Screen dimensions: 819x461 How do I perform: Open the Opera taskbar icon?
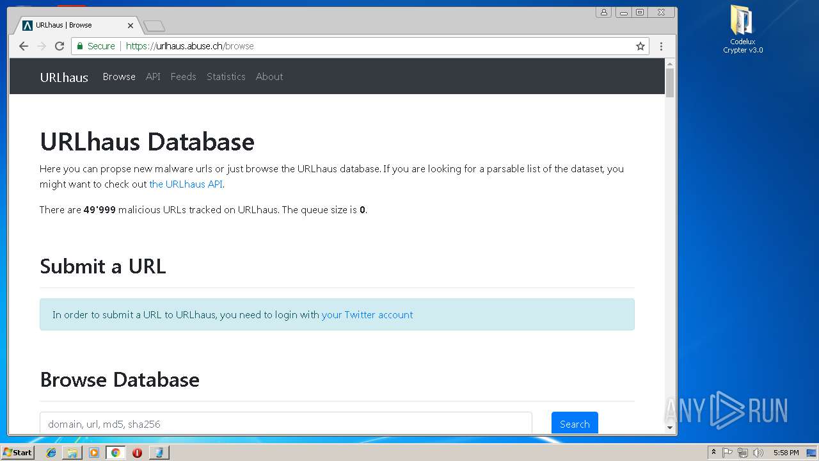[137, 453]
